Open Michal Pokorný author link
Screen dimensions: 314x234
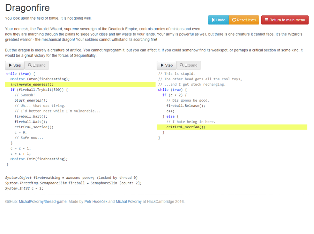point(128,202)
